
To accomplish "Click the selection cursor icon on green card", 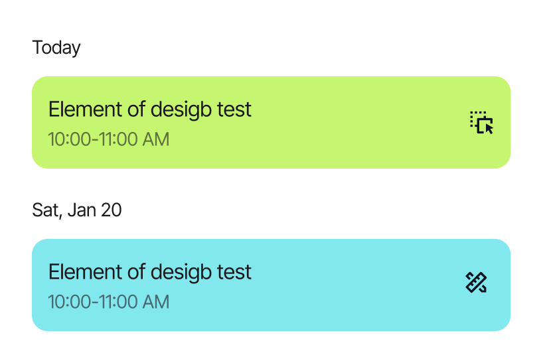I will [x=481, y=123].
